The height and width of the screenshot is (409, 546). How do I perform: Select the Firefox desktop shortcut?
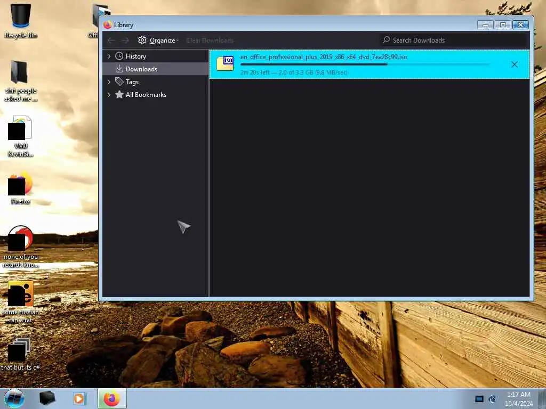coord(21,188)
